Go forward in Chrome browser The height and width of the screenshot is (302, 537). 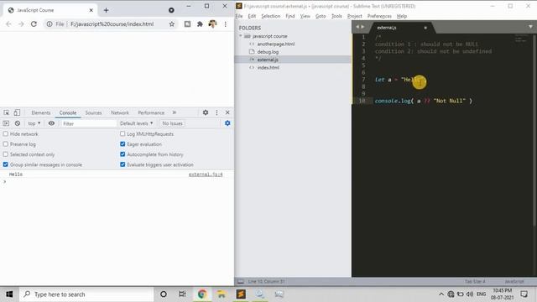(x=21, y=24)
